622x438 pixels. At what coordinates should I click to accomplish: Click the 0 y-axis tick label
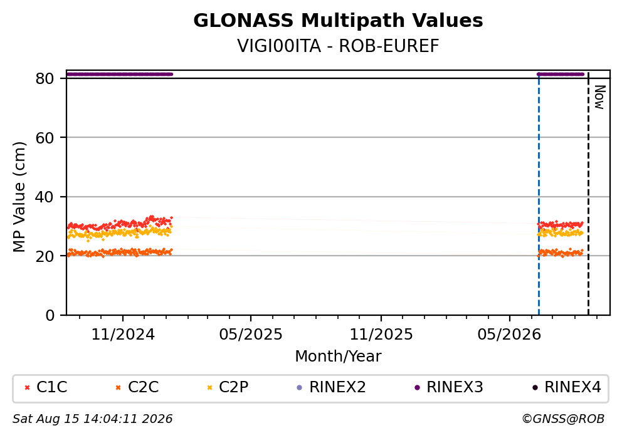pyautogui.click(x=50, y=316)
